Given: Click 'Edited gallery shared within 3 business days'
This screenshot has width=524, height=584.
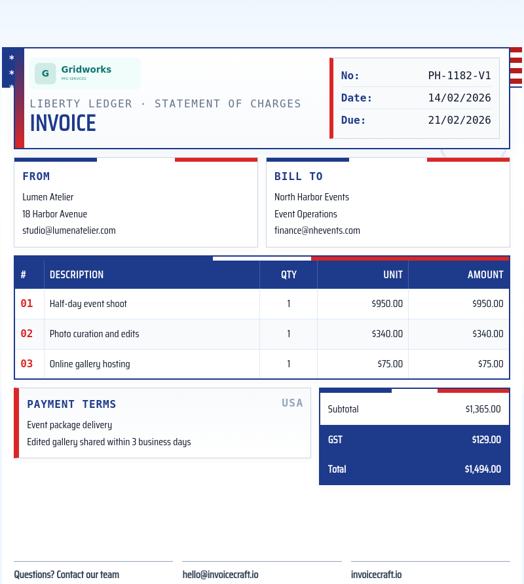Looking at the screenshot, I should pos(109,442).
